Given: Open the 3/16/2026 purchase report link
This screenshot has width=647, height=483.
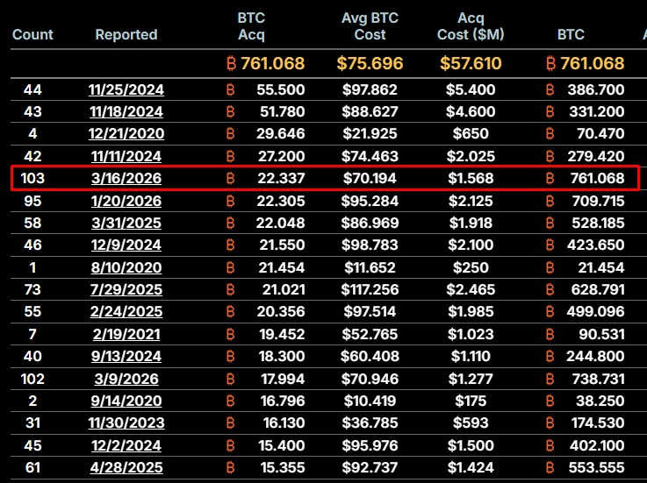Looking at the screenshot, I should pyautogui.click(x=126, y=178).
